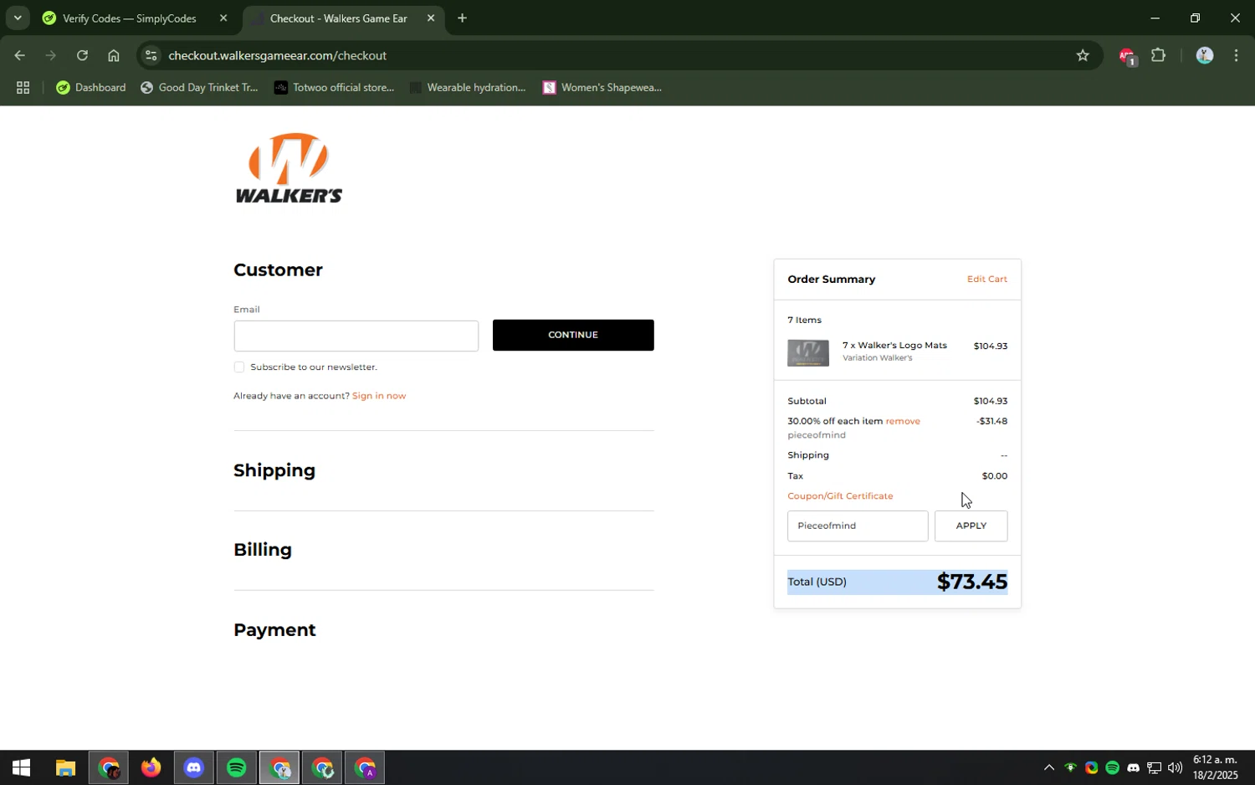Open the clock and date panel
This screenshot has width=1255, height=785.
tap(1215, 768)
